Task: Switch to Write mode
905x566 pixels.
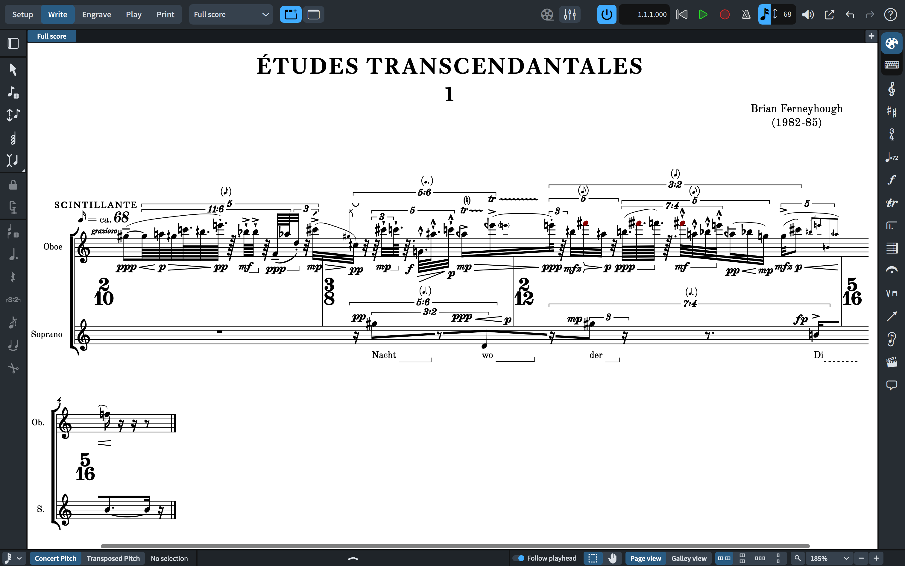Action: point(57,15)
